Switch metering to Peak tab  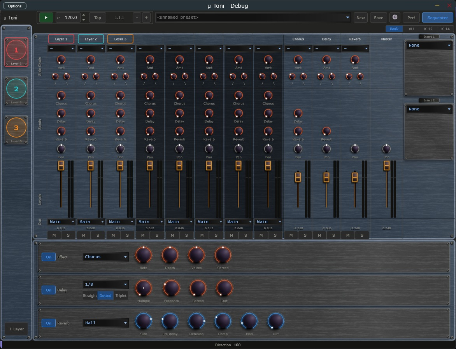point(394,29)
